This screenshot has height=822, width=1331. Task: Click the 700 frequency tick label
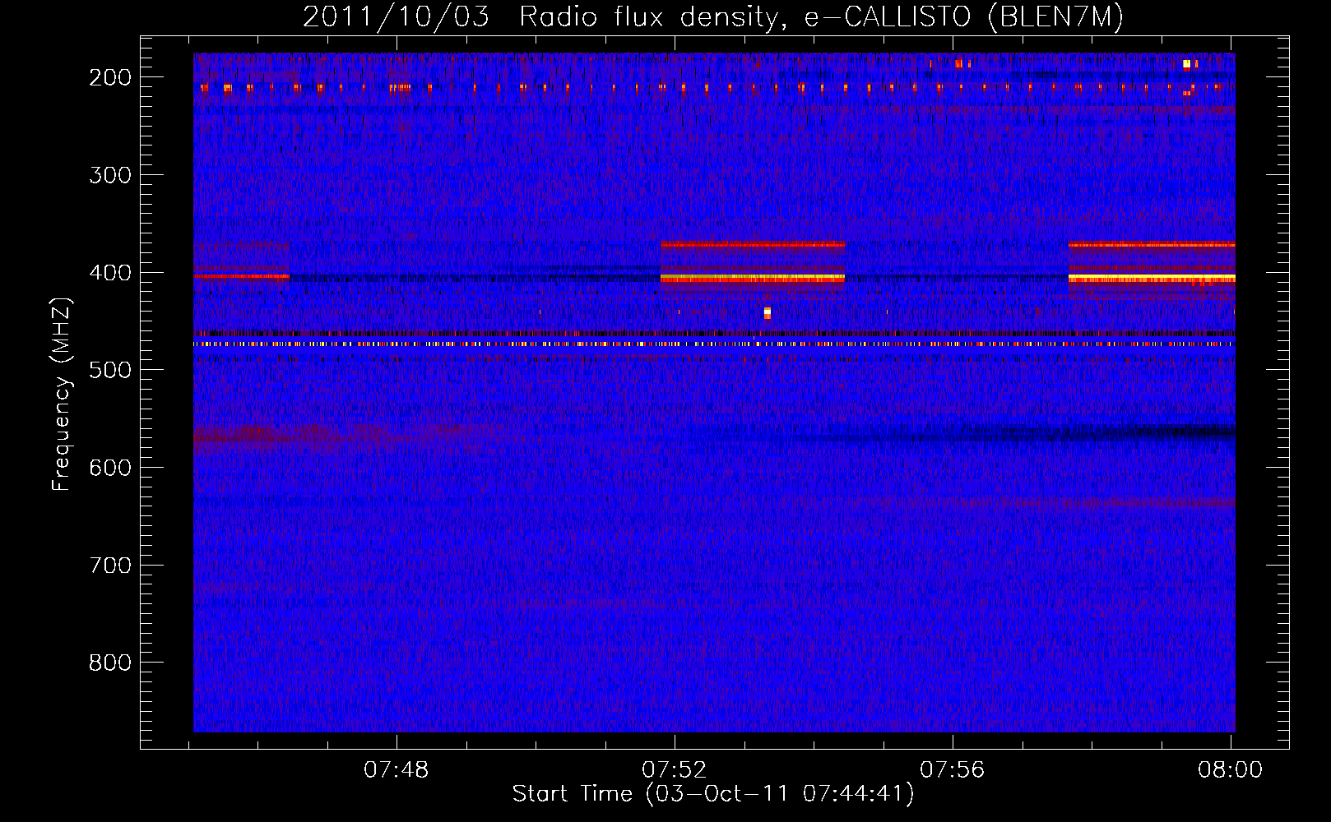click(110, 566)
